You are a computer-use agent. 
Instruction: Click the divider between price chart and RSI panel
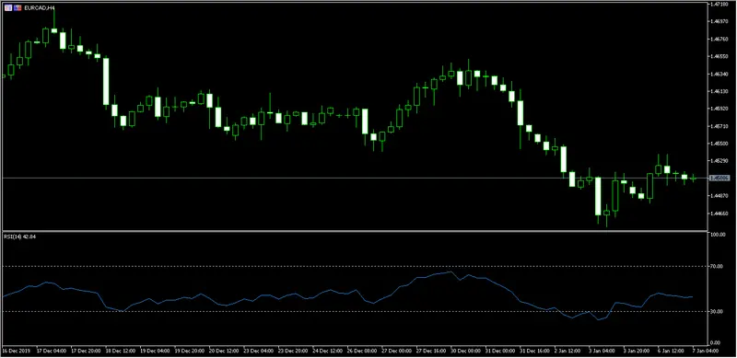point(355,231)
